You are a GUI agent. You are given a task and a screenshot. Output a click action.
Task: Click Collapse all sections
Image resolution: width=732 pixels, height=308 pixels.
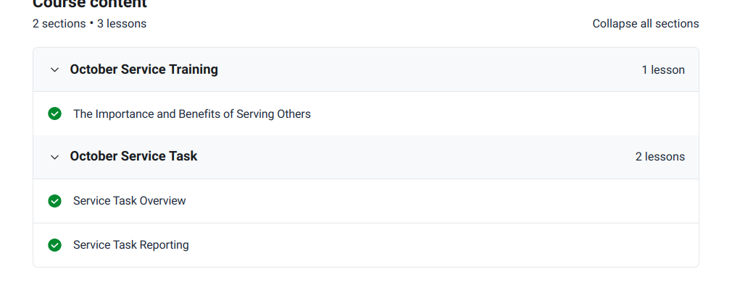pos(645,24)
